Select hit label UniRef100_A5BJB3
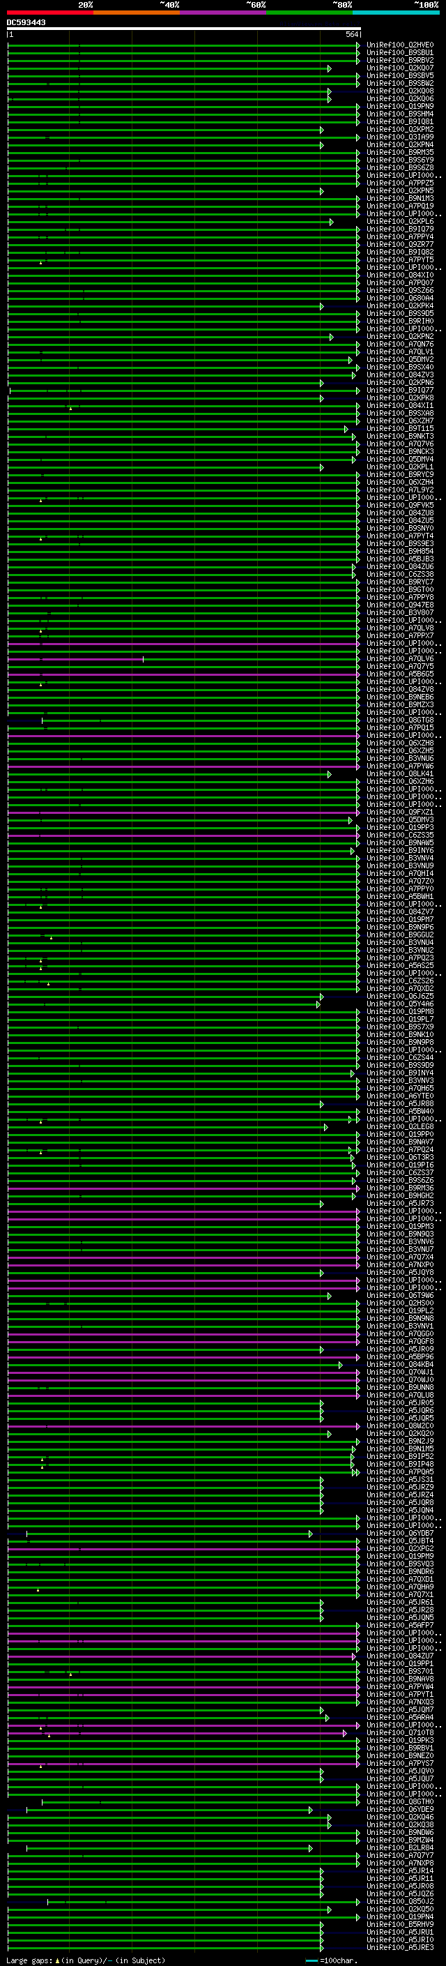This screenshot has height=1966, width=446. tap(400, 559)
